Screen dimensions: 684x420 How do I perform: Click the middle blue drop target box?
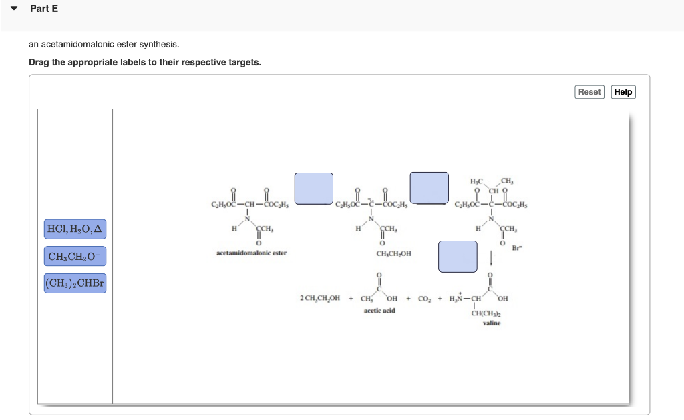[430, 189]
